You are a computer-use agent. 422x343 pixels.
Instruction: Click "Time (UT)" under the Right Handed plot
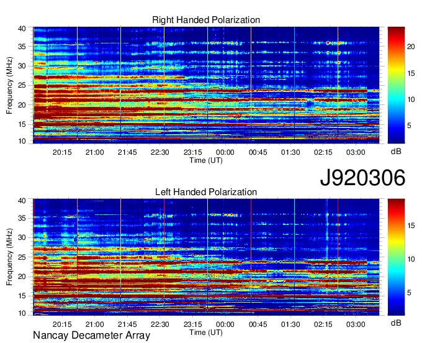[x=206, y=160]
